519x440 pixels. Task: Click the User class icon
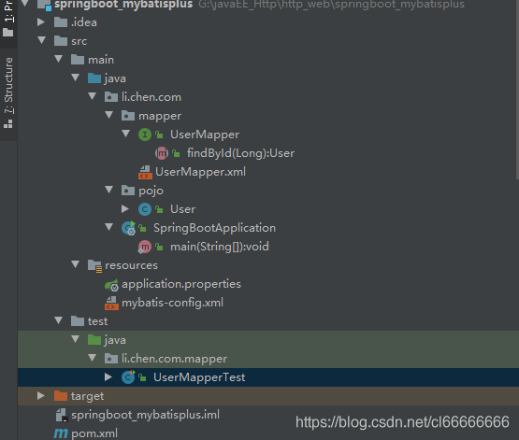145,209
